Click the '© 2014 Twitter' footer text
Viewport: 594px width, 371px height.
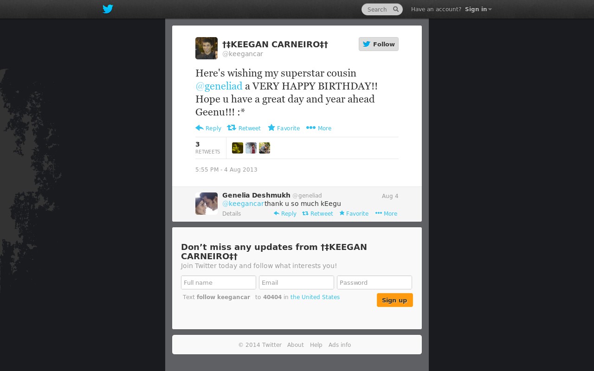click(x=260, y=345)
